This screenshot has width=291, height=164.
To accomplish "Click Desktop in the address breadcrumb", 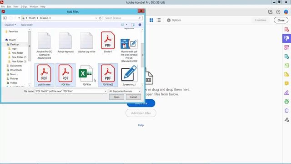I will tap(44, 18).
